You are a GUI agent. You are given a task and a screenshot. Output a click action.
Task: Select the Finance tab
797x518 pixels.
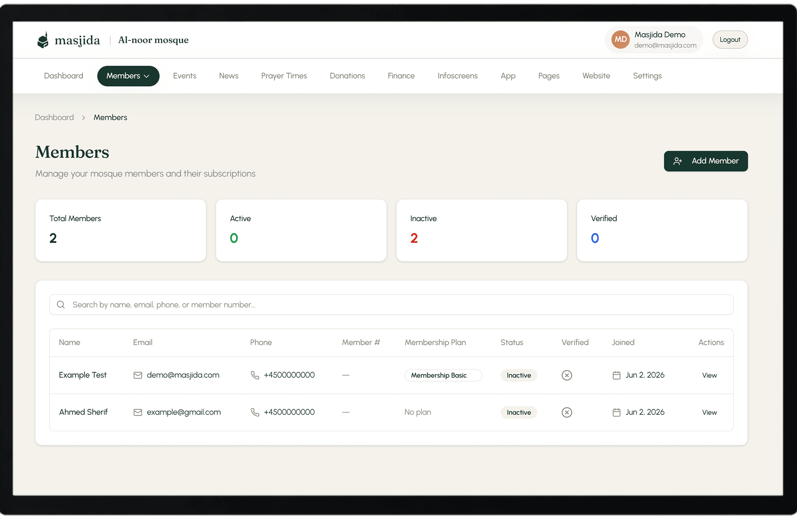point(401,76)
